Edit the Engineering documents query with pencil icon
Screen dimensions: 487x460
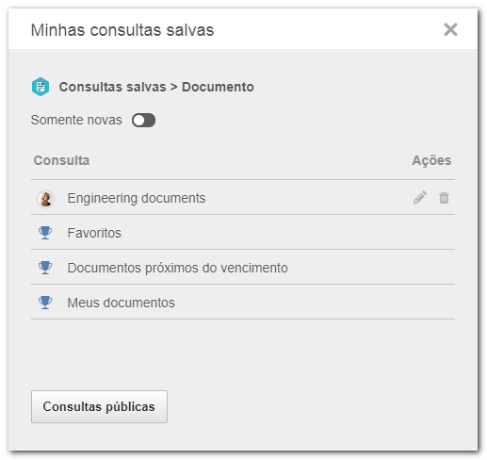(420, 198)
